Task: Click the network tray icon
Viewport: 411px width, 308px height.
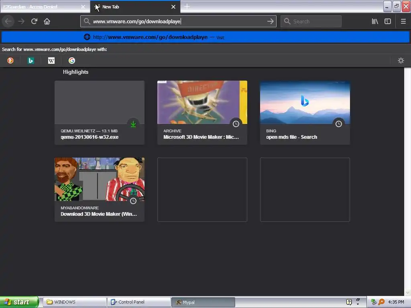Action: click(374, 302)
